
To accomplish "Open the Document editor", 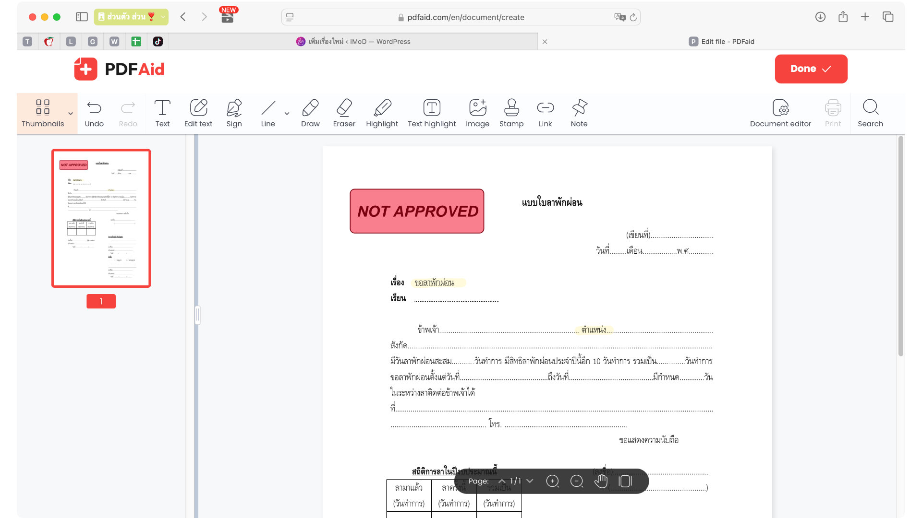I will pos(780,113).
